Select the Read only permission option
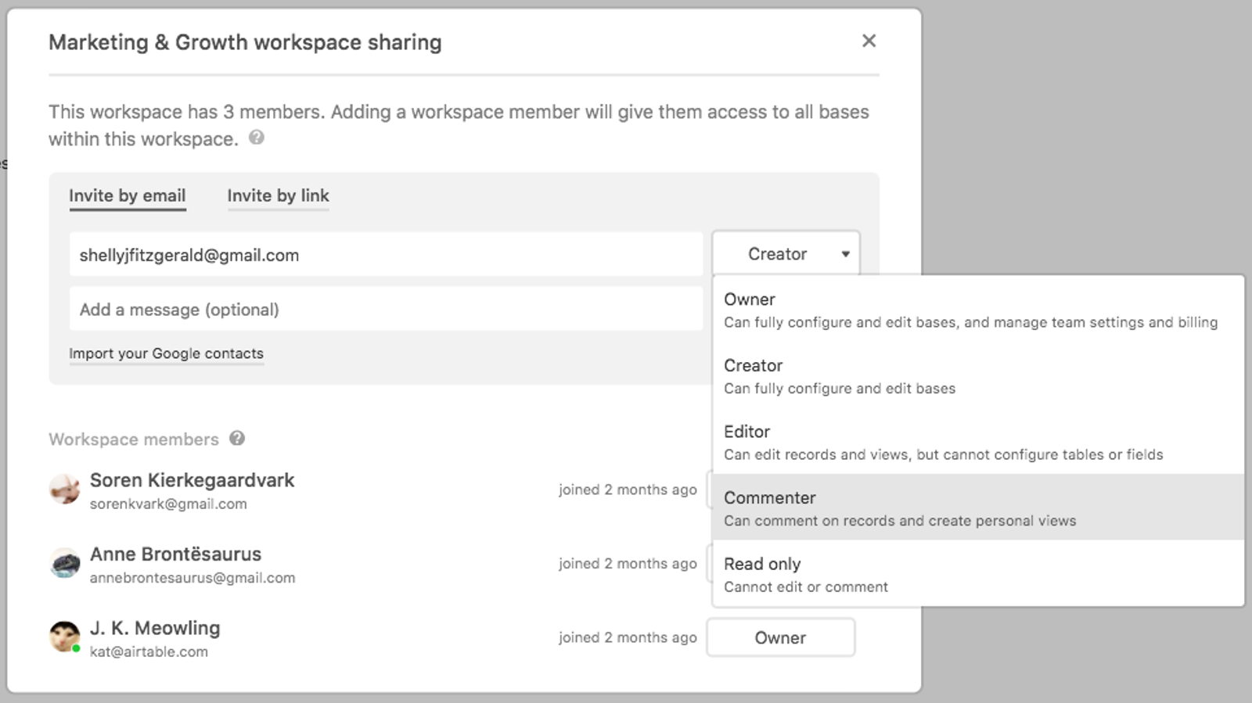 978,574
